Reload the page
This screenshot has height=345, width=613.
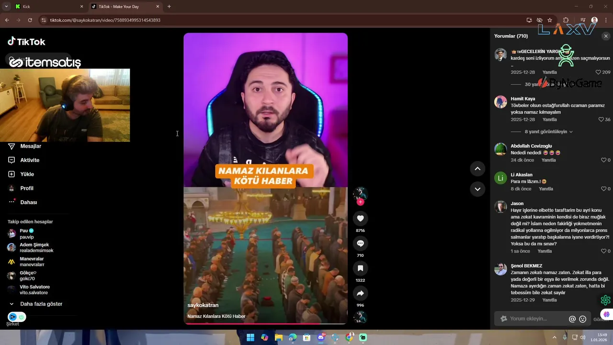coord(30,20)
